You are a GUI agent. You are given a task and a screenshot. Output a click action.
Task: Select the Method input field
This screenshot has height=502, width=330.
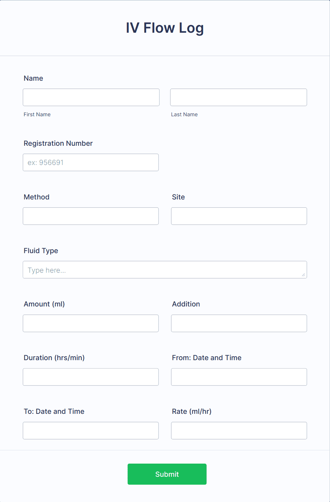tap(90, 216)
